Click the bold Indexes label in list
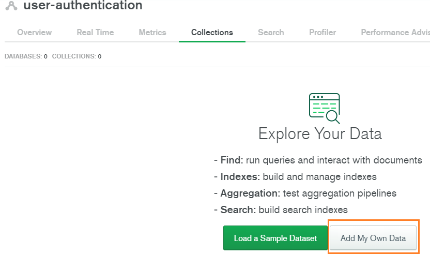The width and height of the screenshot is (430, 255). coord(240,177)
